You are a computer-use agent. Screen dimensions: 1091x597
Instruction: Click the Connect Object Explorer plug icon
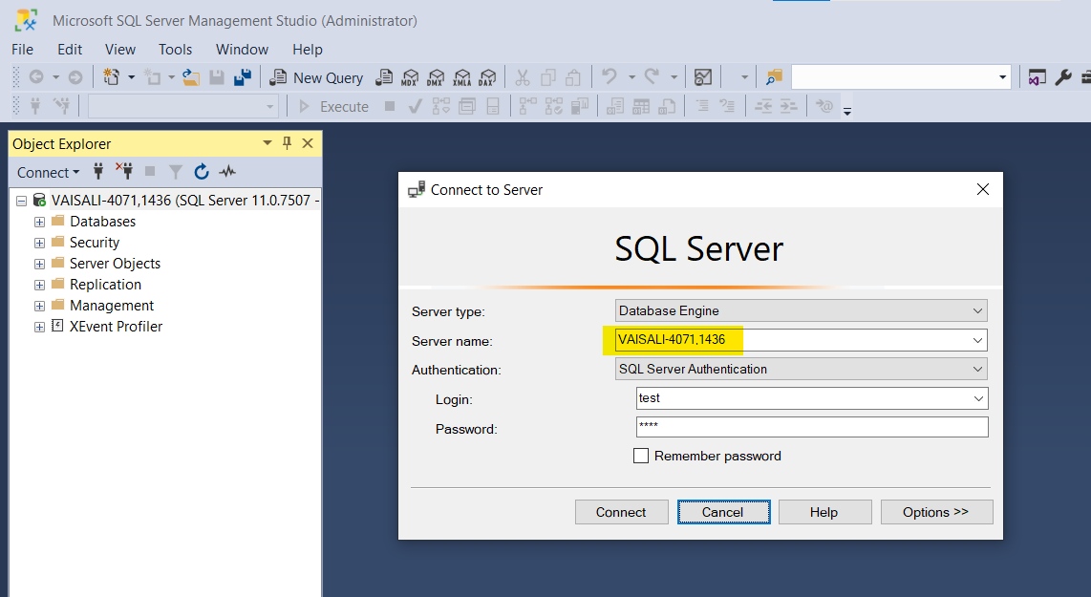coord(98,172)
